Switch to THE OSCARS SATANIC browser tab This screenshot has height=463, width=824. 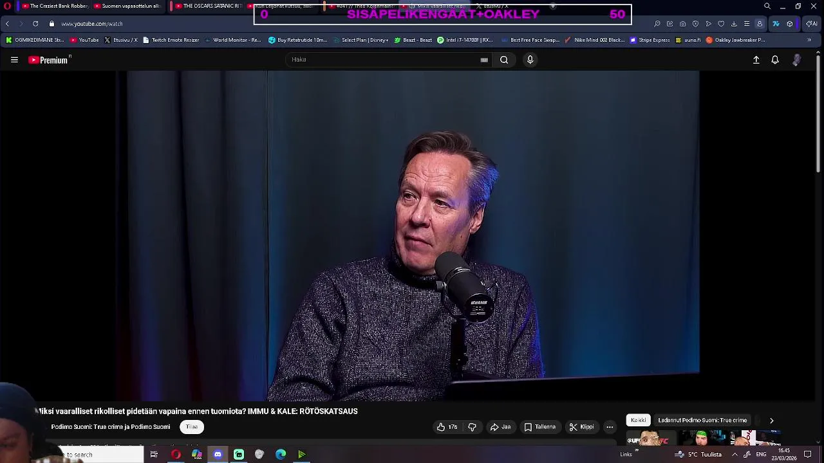point(207,6)
